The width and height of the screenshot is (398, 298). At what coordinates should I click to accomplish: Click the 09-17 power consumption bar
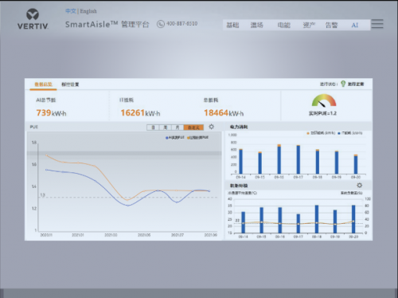(x=298, y=159)
